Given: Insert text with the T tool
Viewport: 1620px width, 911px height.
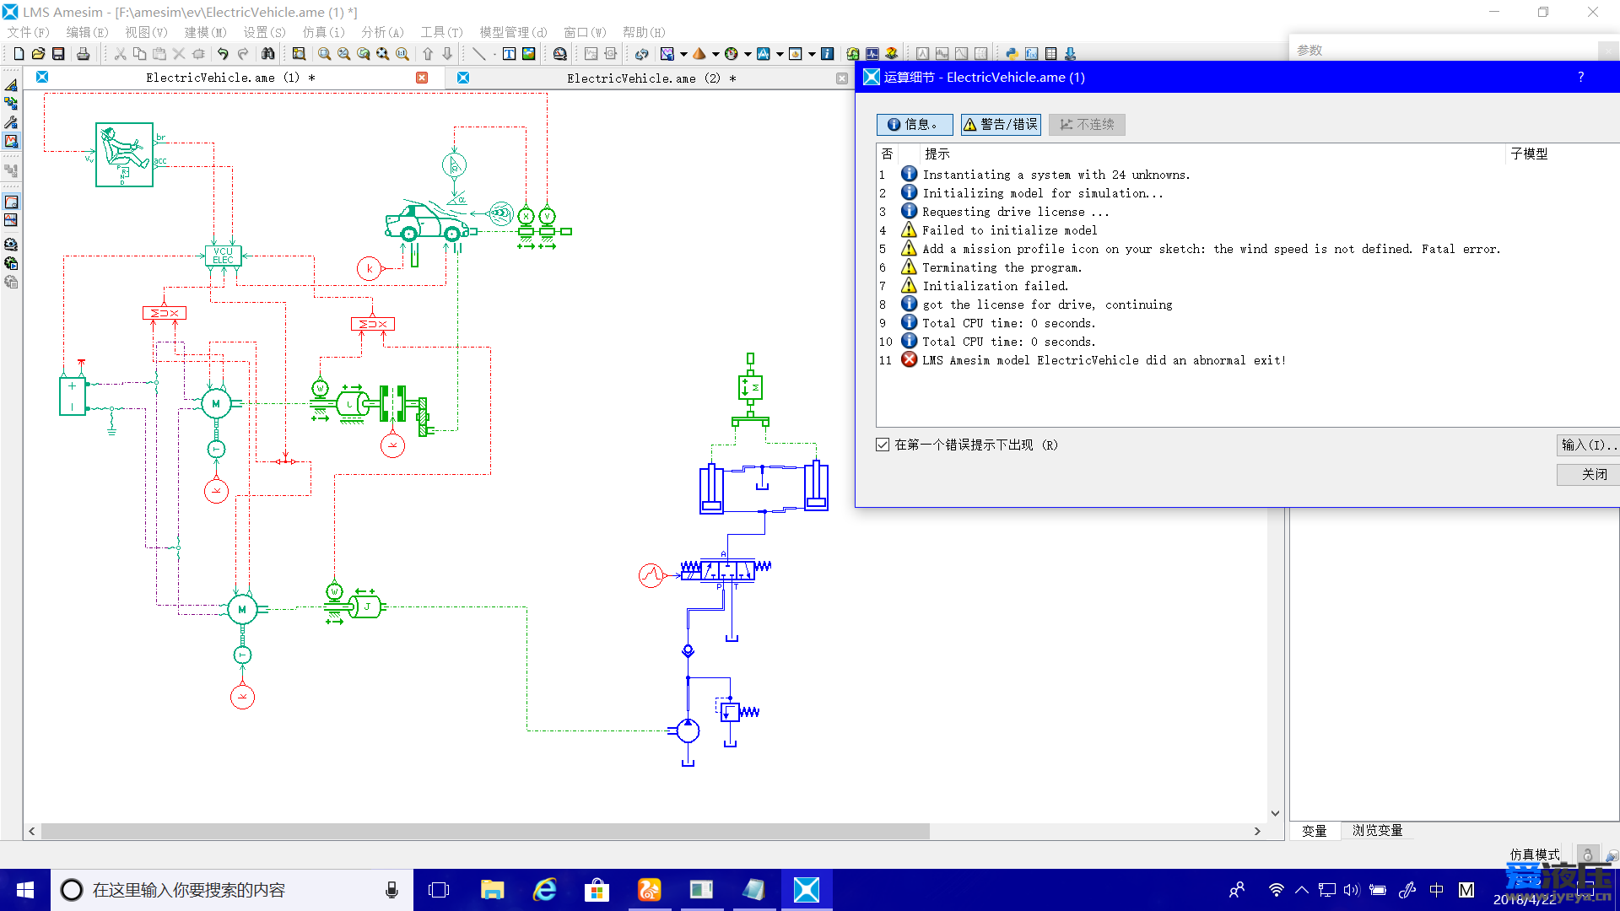Looking at the screenshot, I should (510, 54).
